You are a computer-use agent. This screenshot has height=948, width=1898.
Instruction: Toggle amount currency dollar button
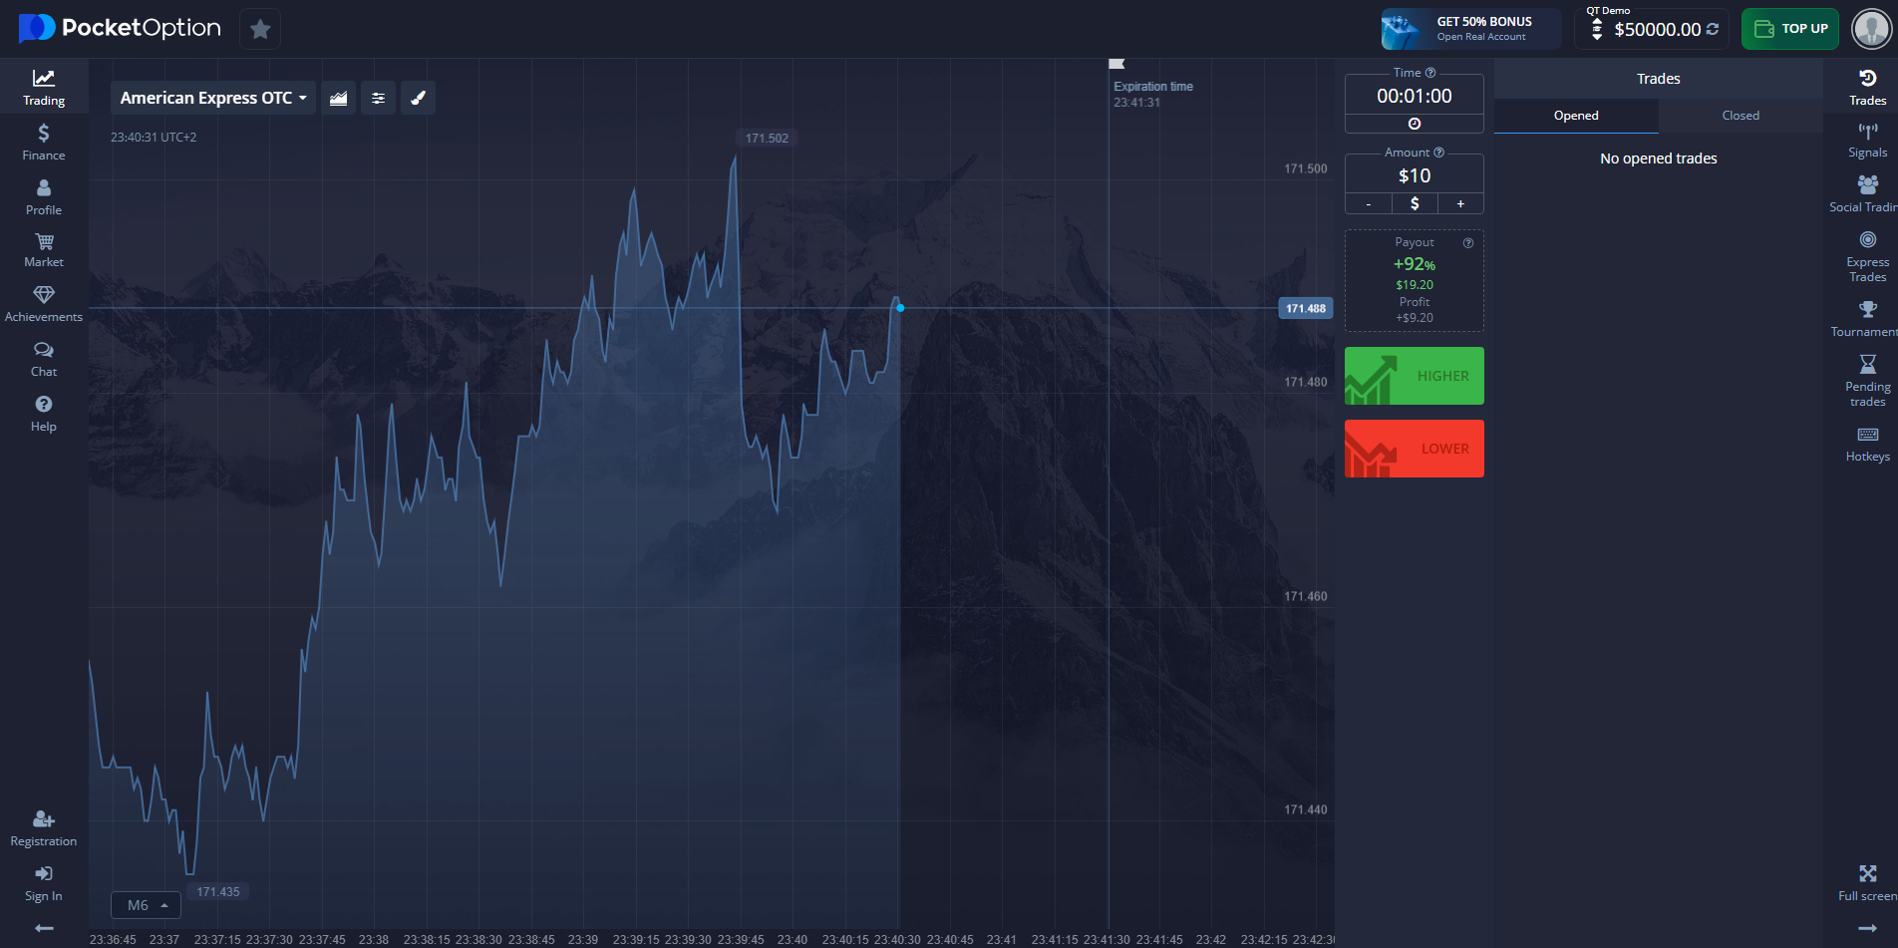[1415, 203]
